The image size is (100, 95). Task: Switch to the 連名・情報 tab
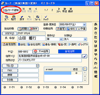pos(49,45)
